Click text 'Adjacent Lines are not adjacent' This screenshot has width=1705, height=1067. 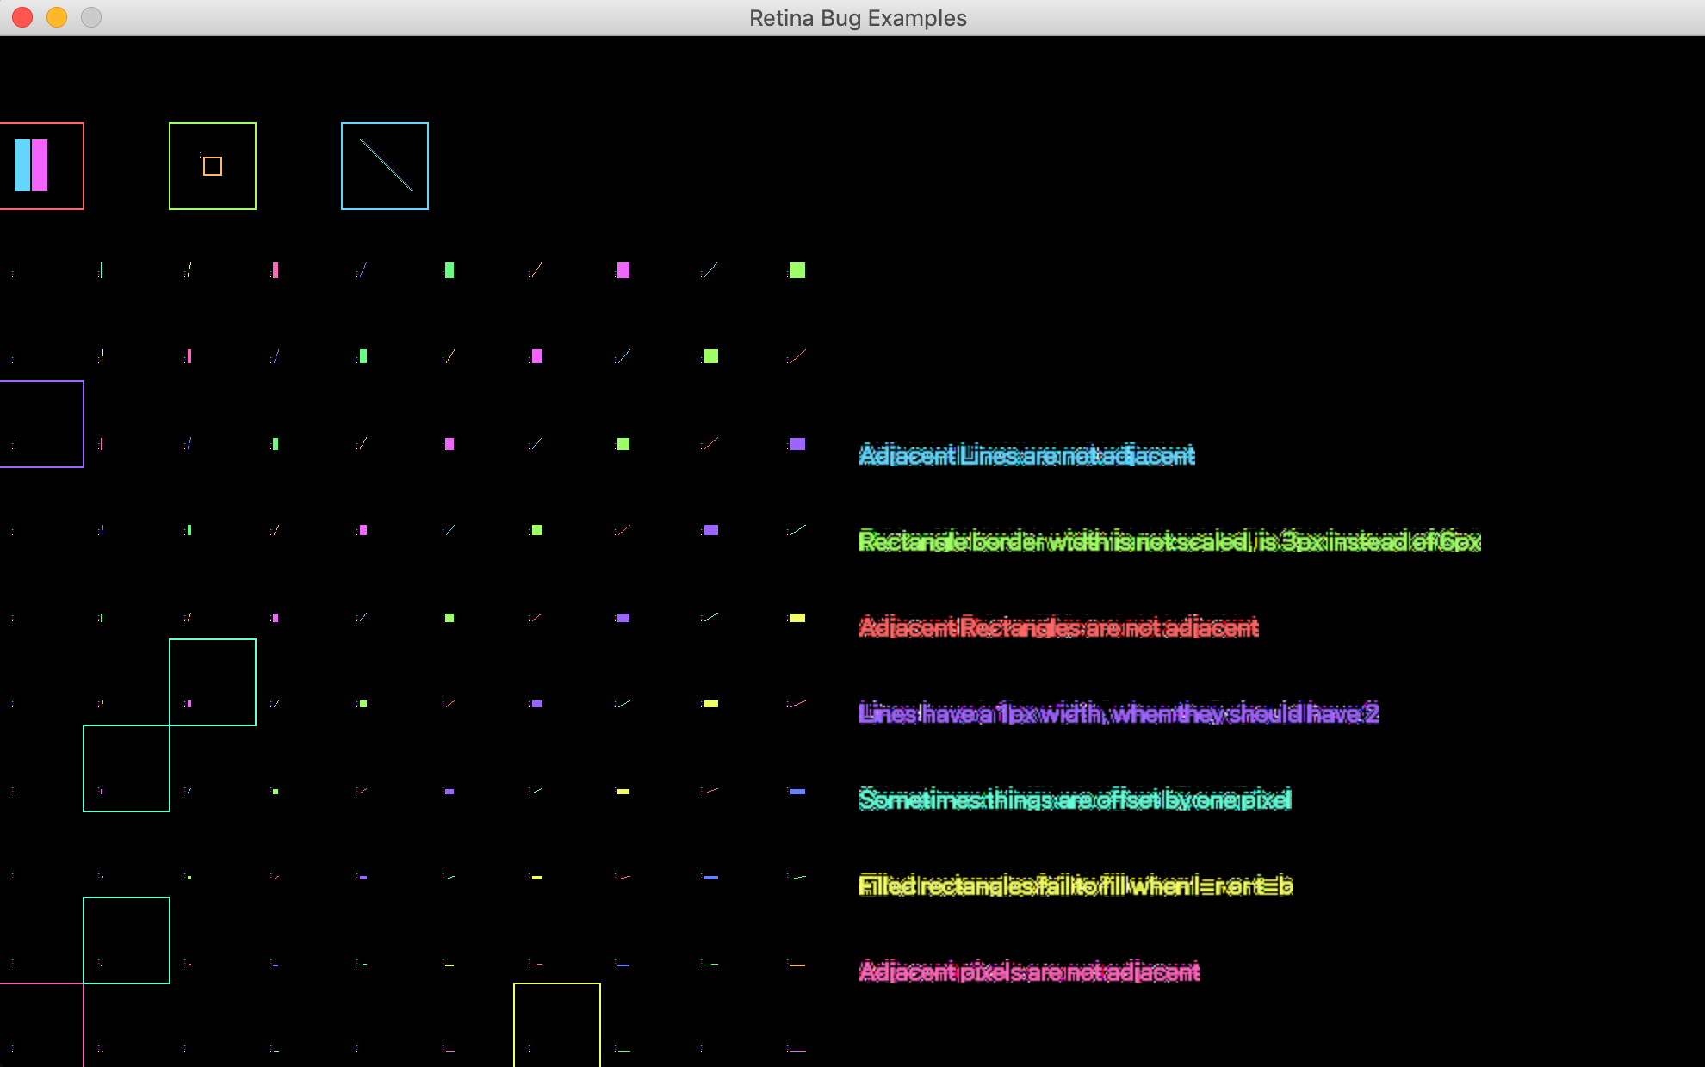(x=1026, y=456)
